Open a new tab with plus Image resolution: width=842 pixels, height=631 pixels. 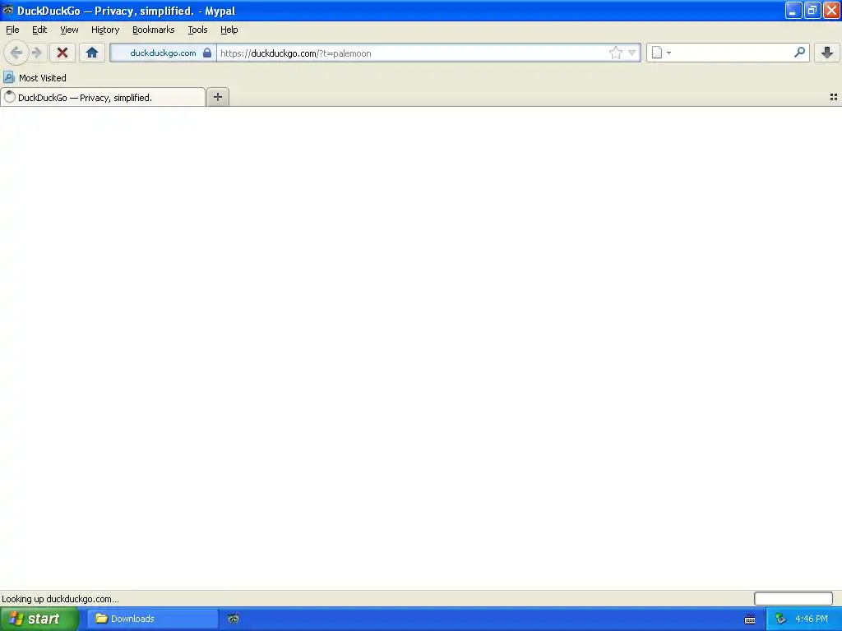217,97
